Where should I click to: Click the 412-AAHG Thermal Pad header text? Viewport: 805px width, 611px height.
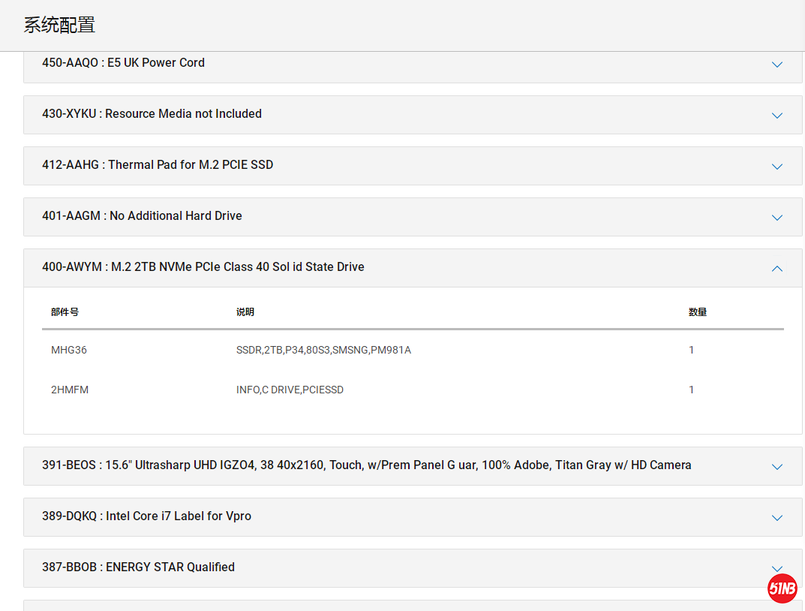158,165
